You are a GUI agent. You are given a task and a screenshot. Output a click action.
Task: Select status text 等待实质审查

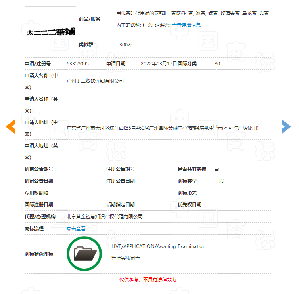(x=126, y=258)
